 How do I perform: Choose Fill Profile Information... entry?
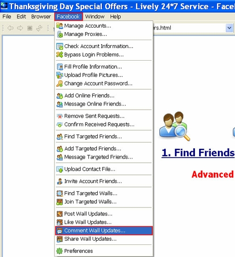tap(104, 67)
